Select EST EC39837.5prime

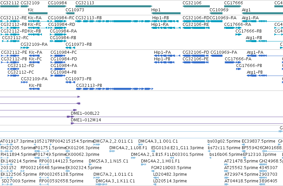(258, 141)
